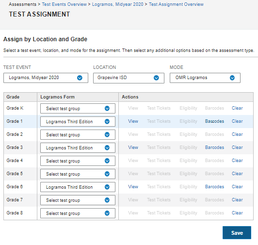
Task: Open Barcodes for Grade 6
Action: point(214,187)
